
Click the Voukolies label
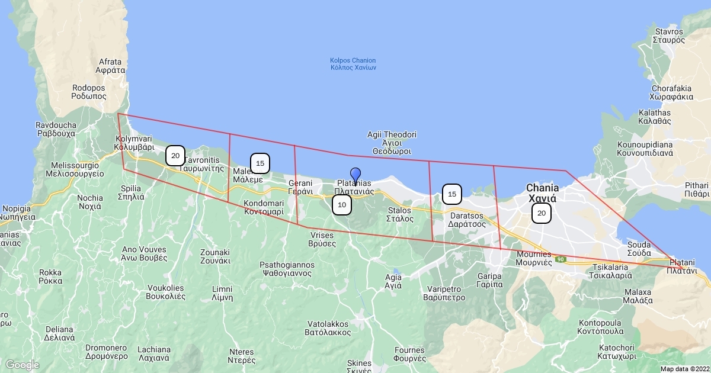pos(165,292)
